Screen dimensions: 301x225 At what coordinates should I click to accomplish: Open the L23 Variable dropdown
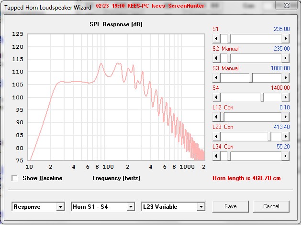point(201,206)
